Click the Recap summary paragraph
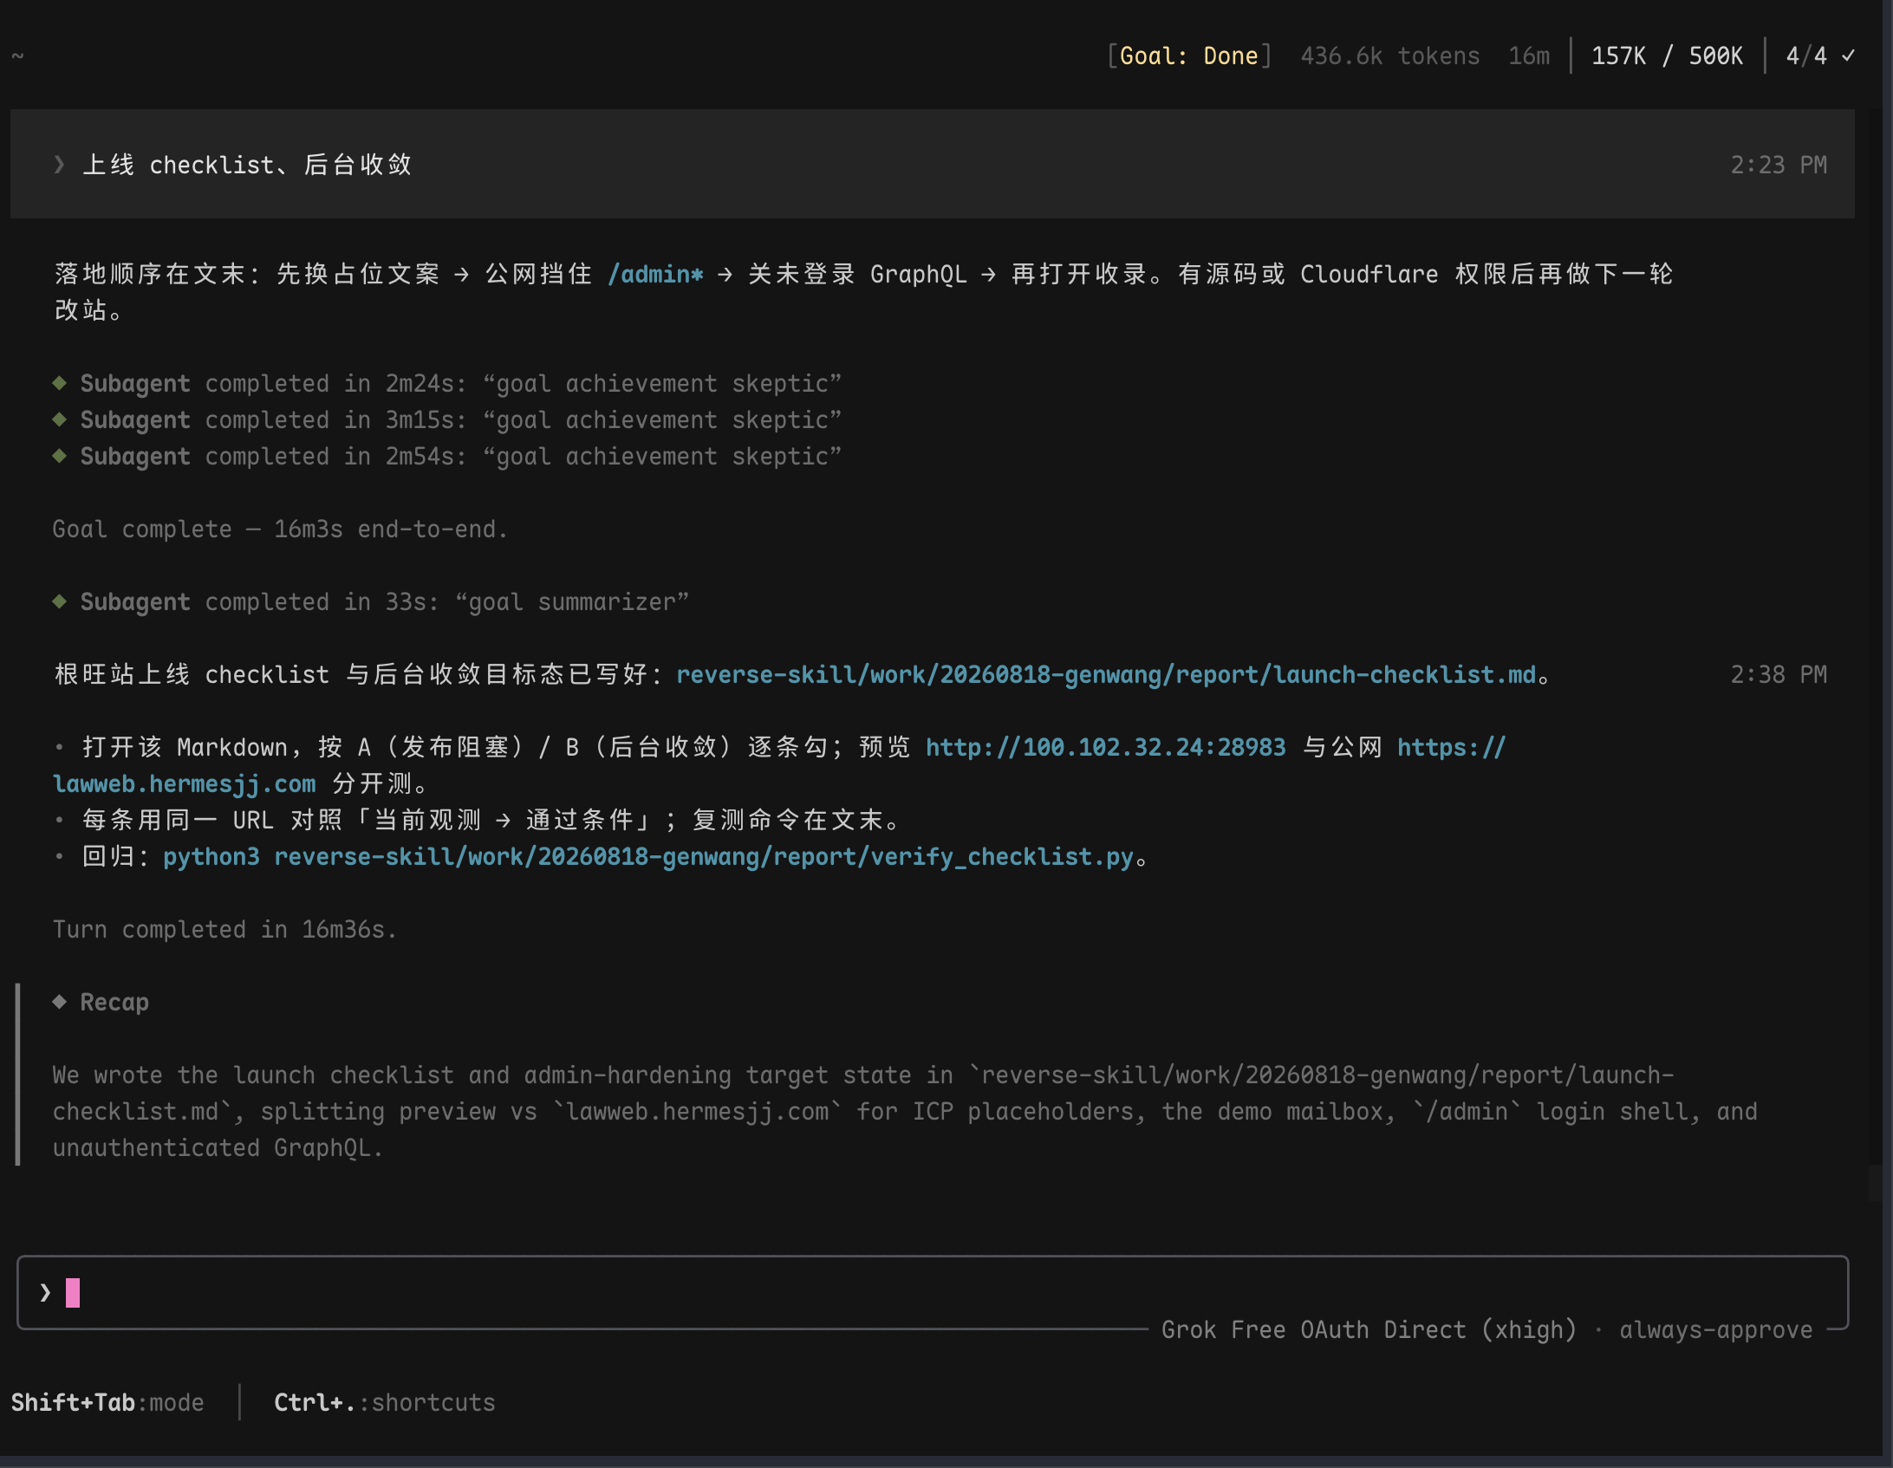1893x1468 pixels. 905,1111
